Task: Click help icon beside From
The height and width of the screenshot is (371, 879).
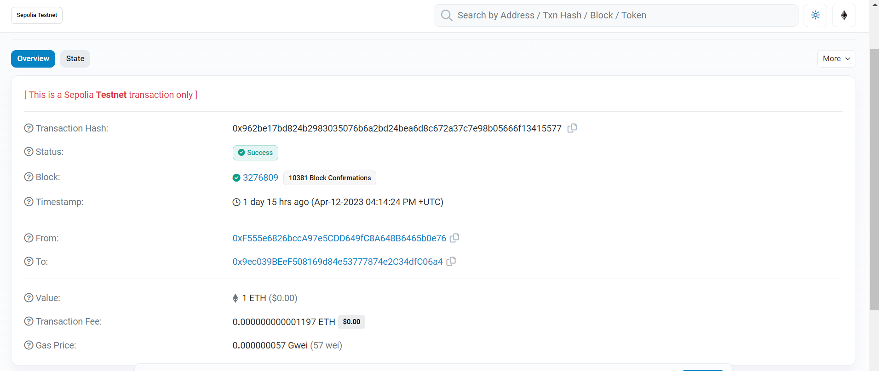Action: (x=29, y=238)
